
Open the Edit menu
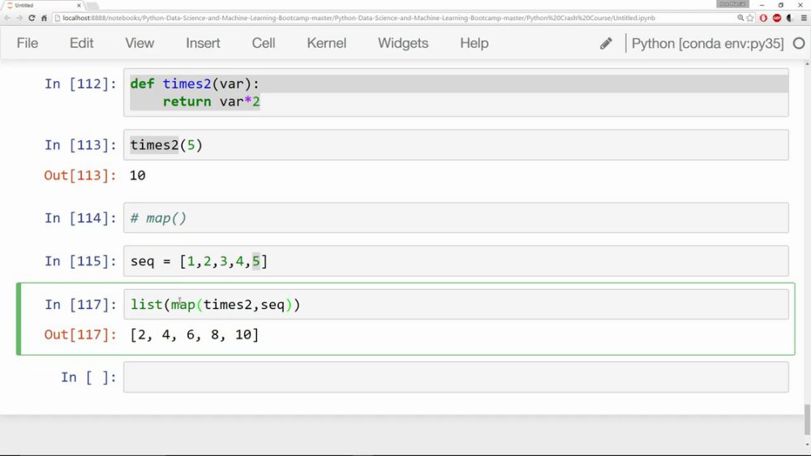pos(82,43)
